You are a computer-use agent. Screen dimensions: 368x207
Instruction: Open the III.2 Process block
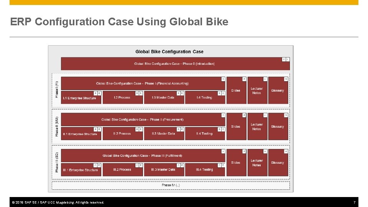[123, 170]
